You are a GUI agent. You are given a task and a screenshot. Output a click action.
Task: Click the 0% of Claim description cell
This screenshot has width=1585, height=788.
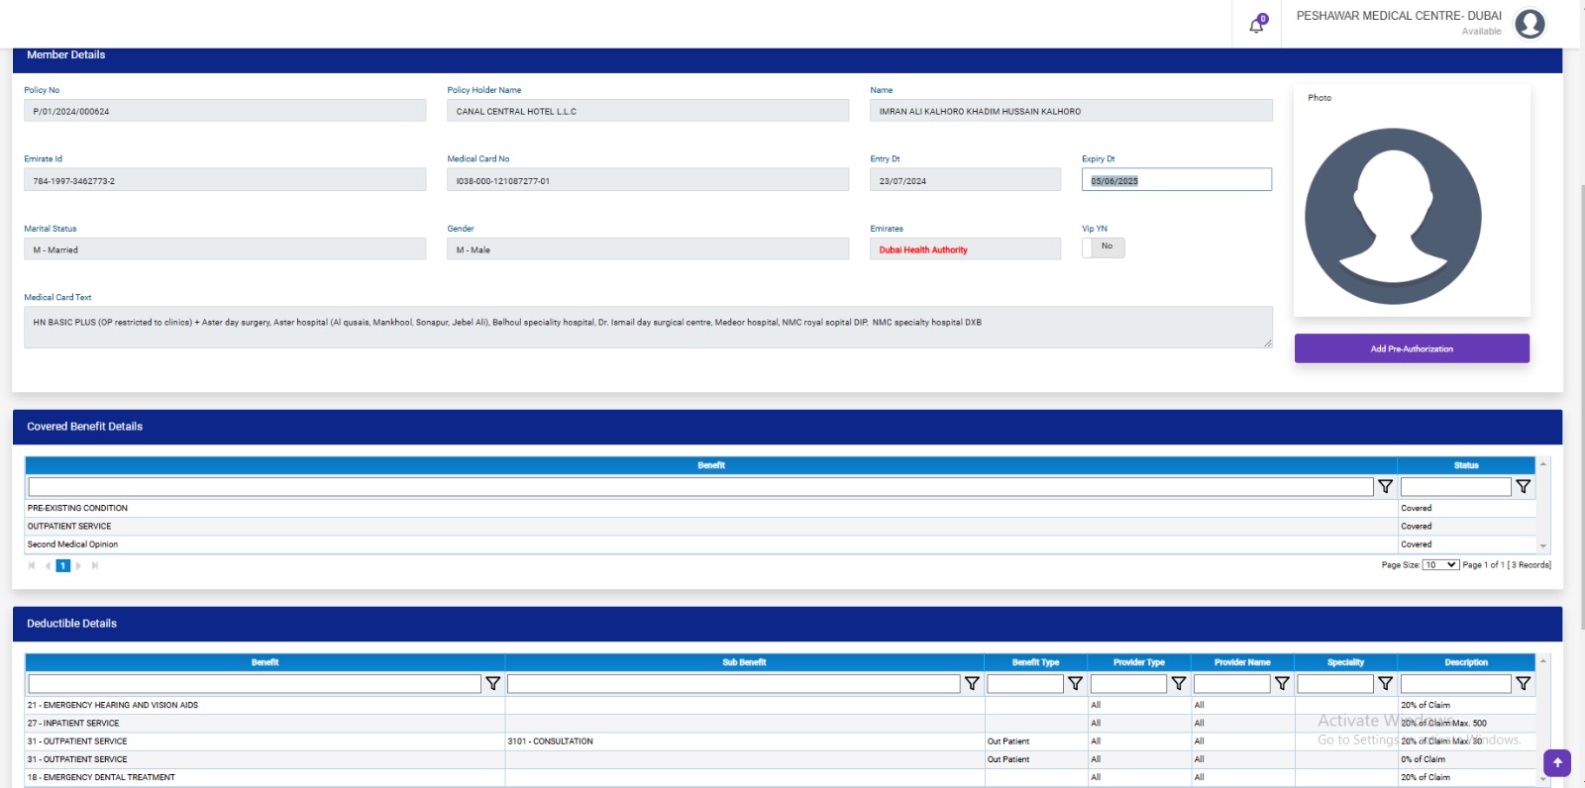(1466, 759)
